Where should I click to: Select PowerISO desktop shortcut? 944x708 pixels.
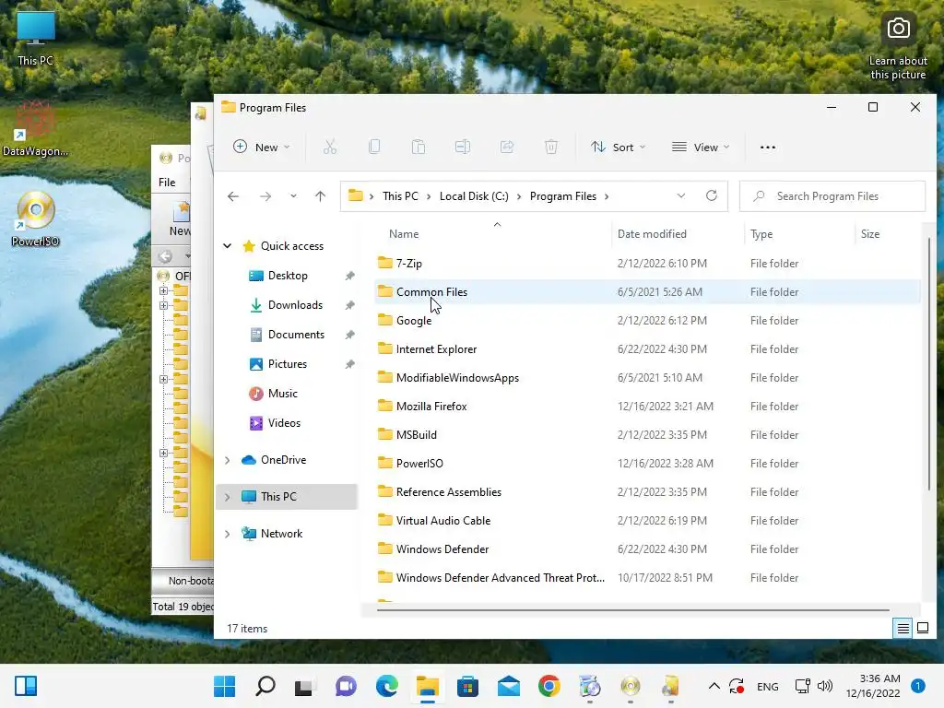36,218
